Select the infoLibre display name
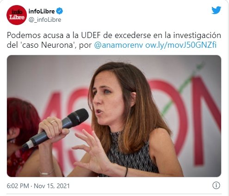Screen dimensions: 229x196 (x=42, y=11)
